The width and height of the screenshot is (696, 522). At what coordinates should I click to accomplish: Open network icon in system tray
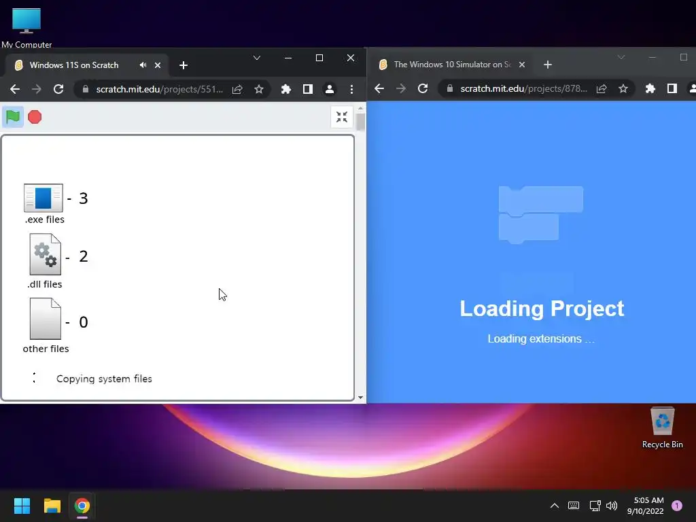[x=595, y=506]
